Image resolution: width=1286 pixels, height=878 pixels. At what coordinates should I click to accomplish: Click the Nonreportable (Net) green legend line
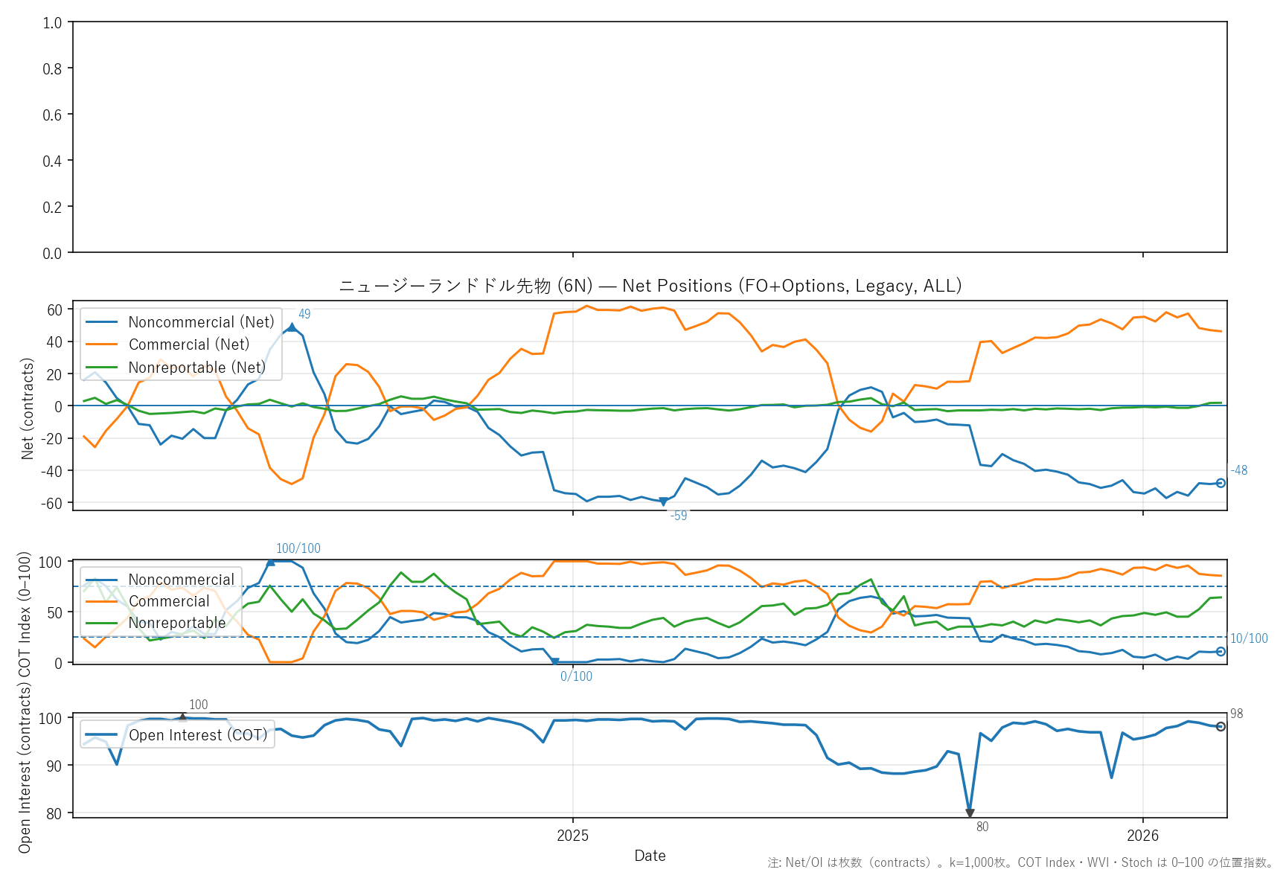[102, 368]
